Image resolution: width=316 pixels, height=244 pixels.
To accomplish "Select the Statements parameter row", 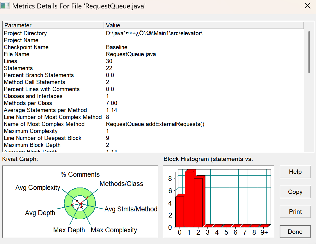I will pos(153,68).
